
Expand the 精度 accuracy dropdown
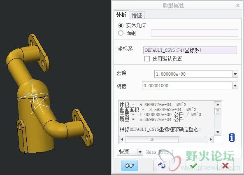[235, 86]
